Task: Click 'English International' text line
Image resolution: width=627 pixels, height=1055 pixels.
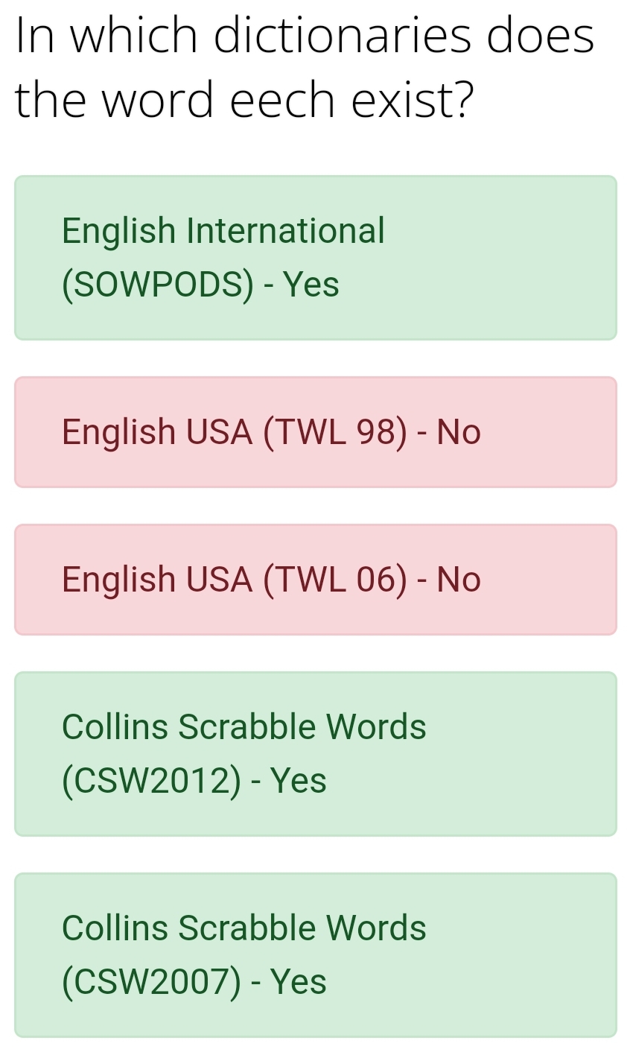Action: point(223,230)
